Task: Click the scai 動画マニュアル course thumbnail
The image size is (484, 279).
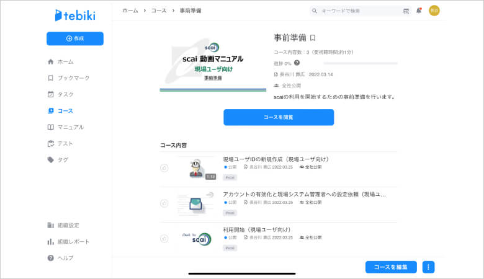Action: pyautogui.click(x=213, y=62)
